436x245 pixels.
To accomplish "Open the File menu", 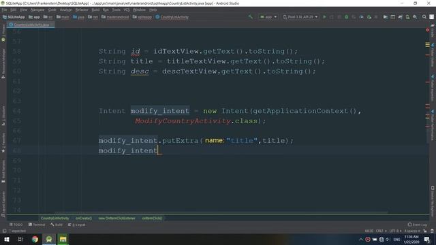I will click(4, 10).
